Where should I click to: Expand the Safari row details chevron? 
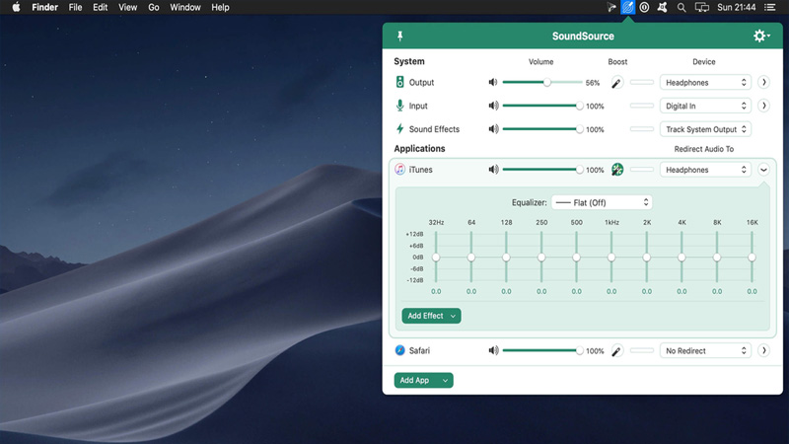[x=763, y=351]
